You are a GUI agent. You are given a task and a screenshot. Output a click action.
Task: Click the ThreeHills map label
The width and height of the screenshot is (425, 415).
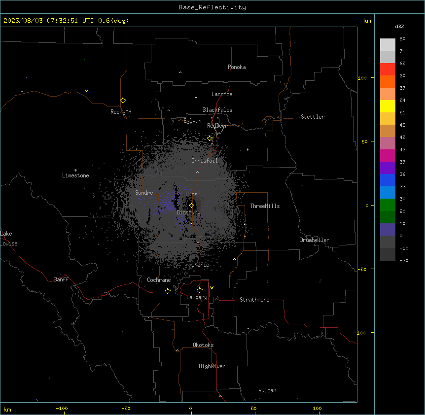pyautogui.click(x=265, y=206)
